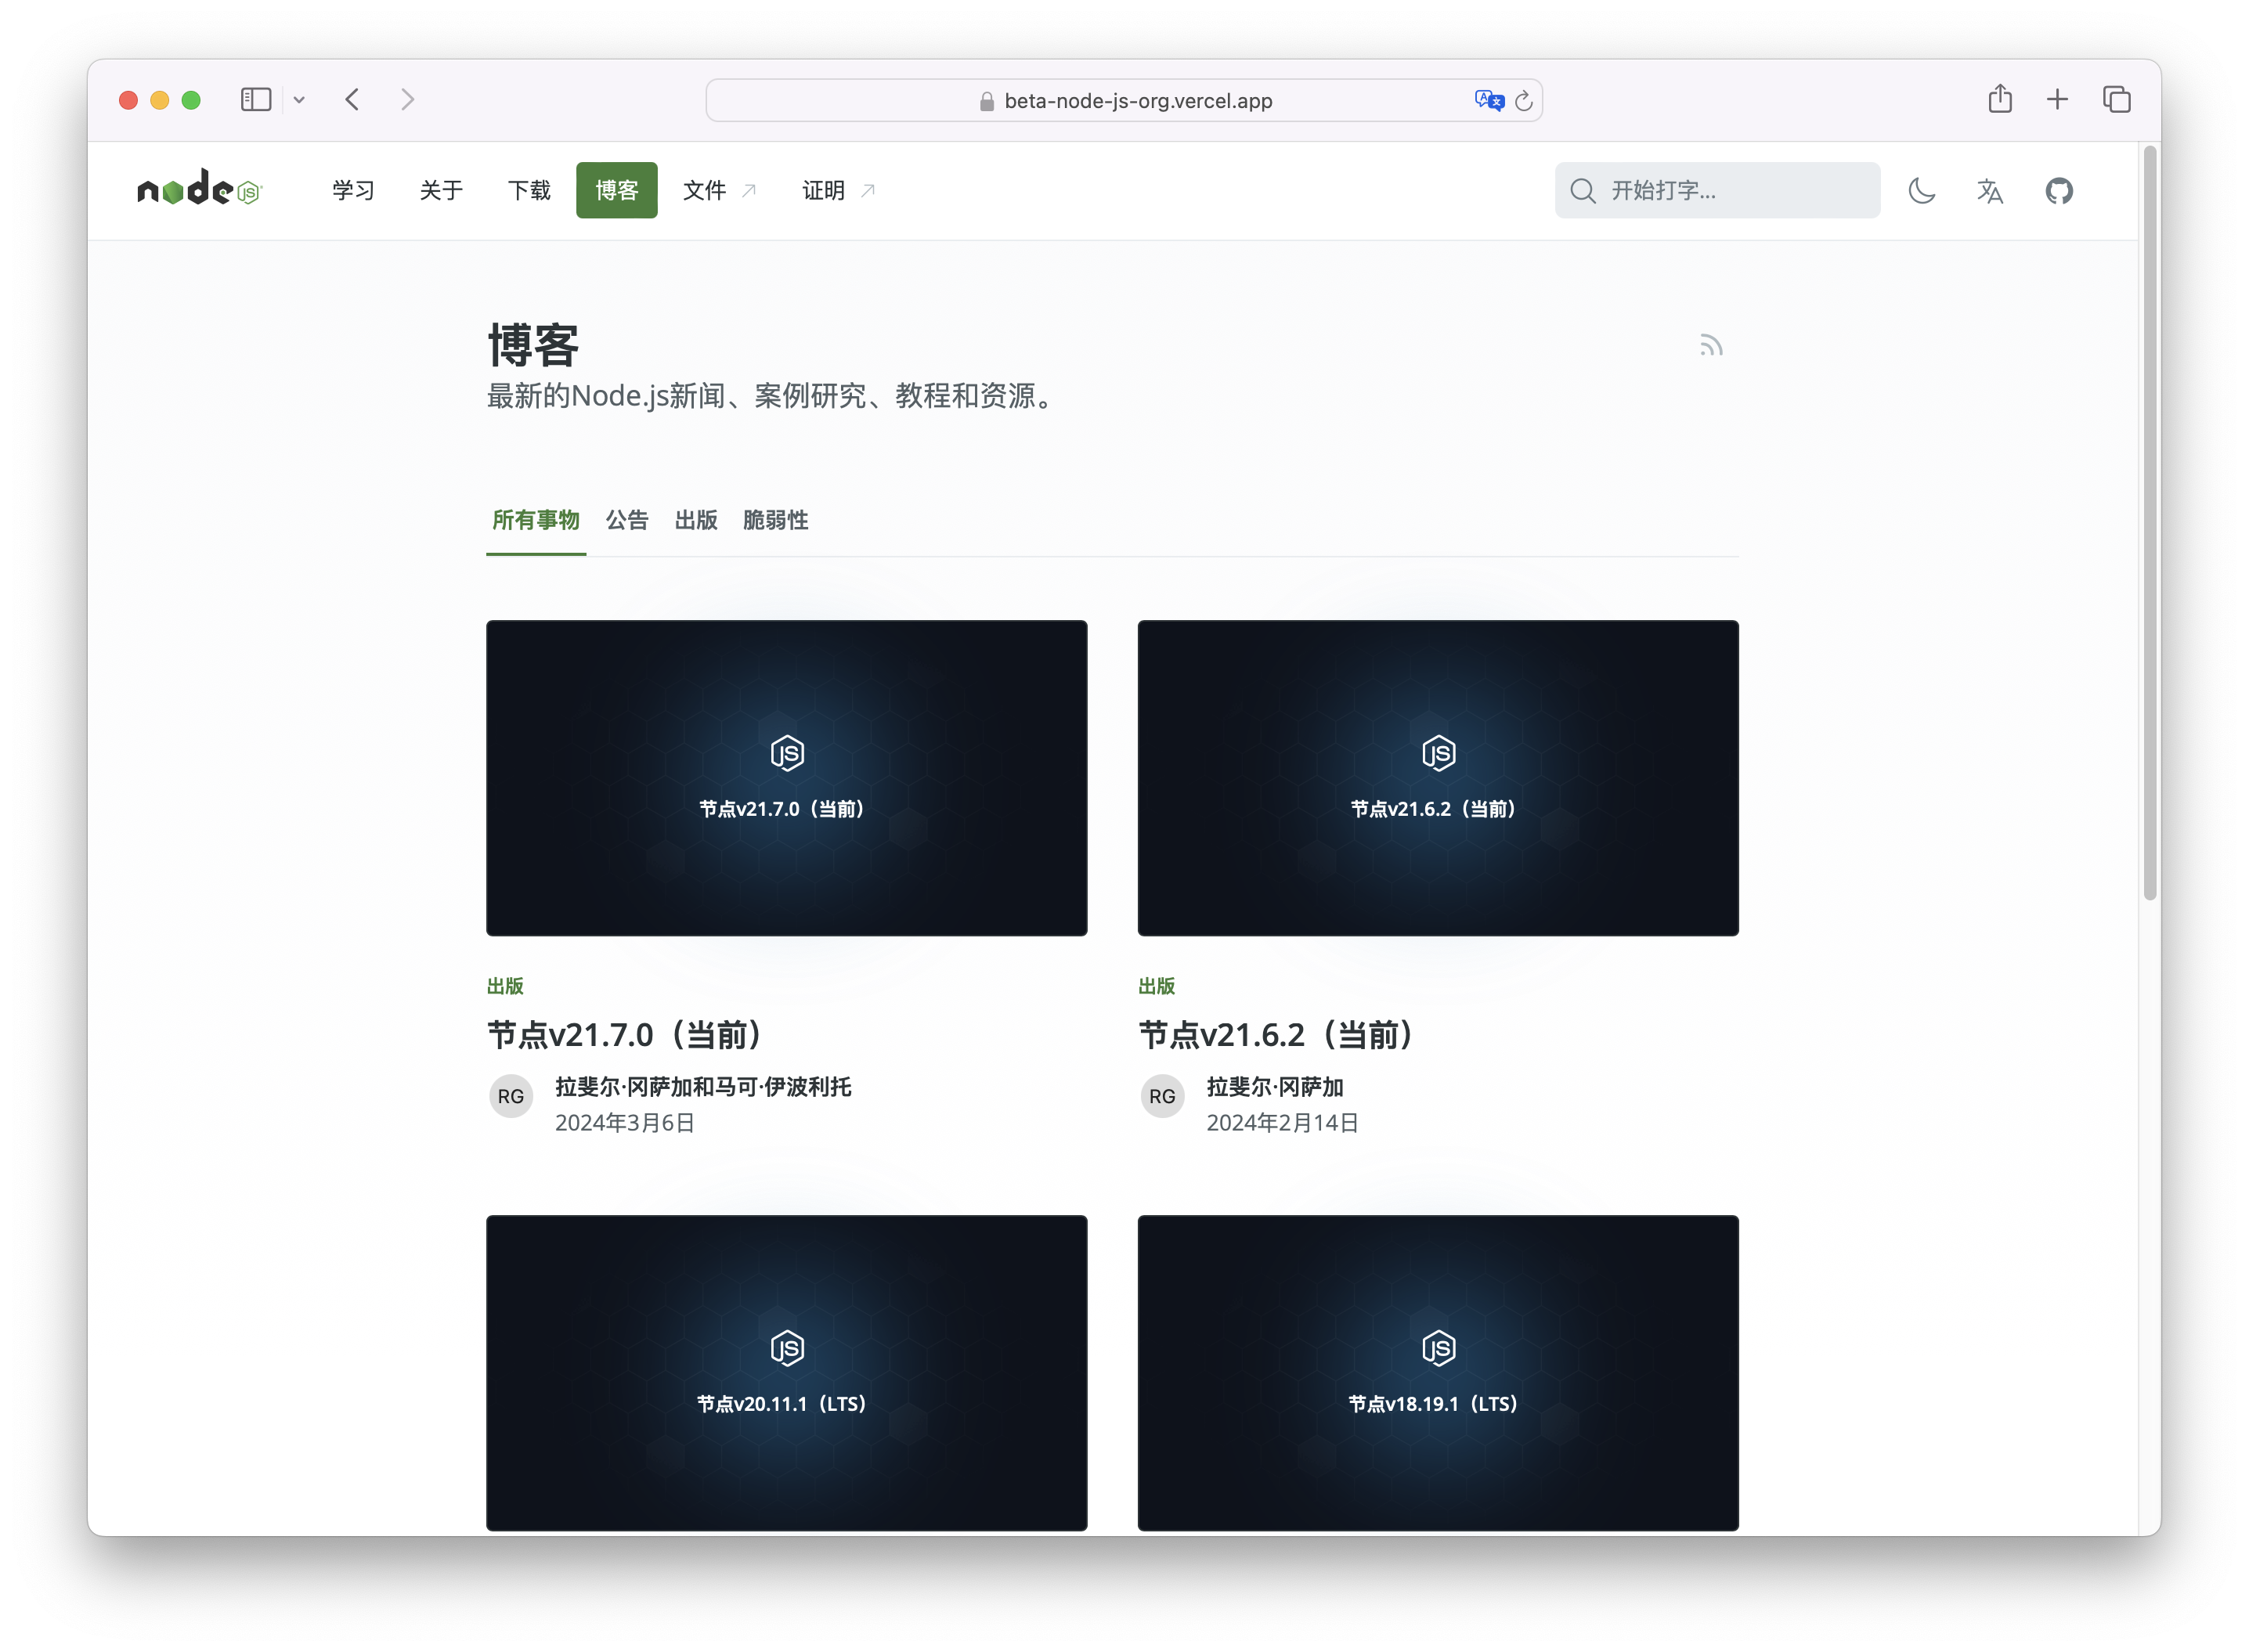Click author 拉斐尔·冈萨加和马可·伊波利托

pos(703,1087)
